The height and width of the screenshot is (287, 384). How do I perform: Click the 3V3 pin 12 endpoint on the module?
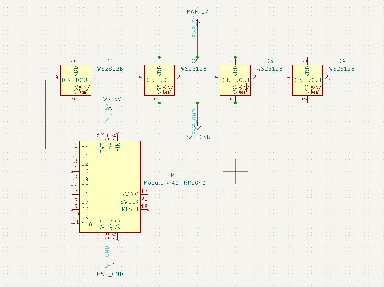point(102,133)
